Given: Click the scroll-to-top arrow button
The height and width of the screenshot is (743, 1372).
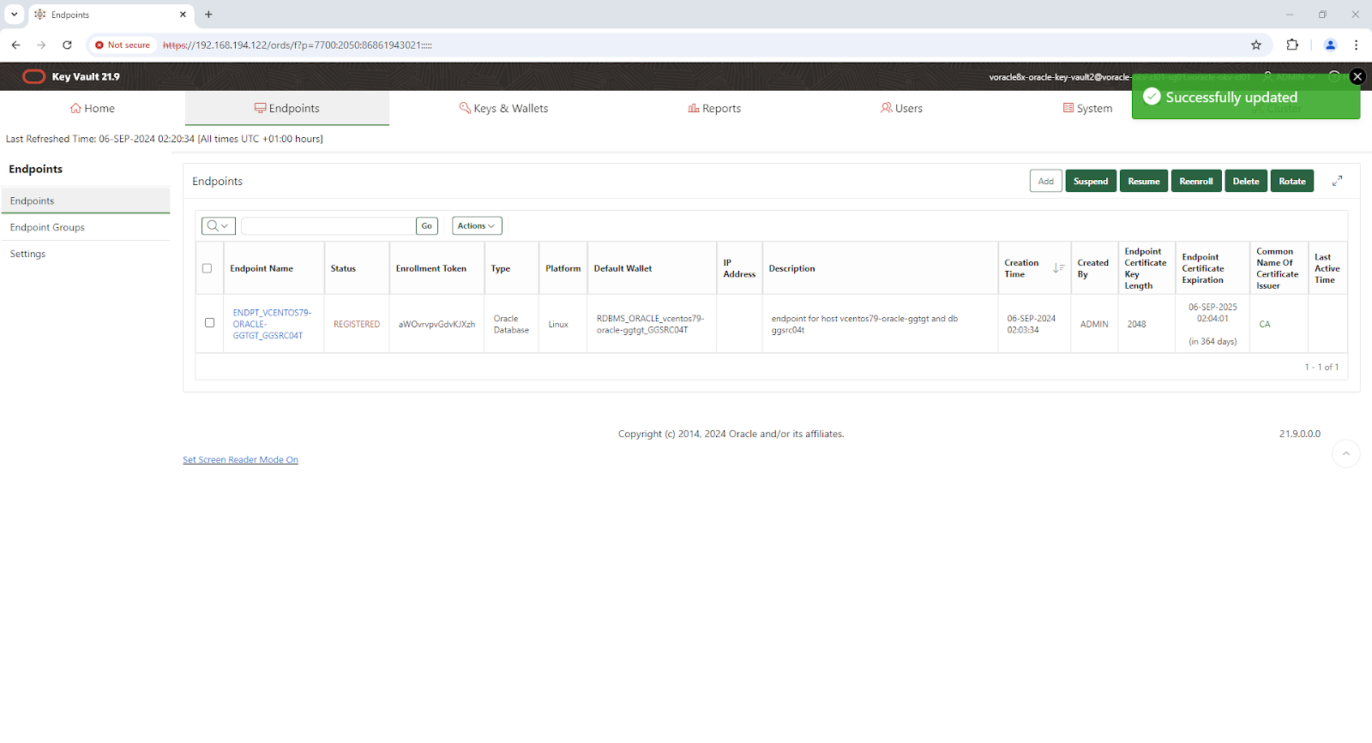Looking at the screenshot, I should tap(1345, 453).
